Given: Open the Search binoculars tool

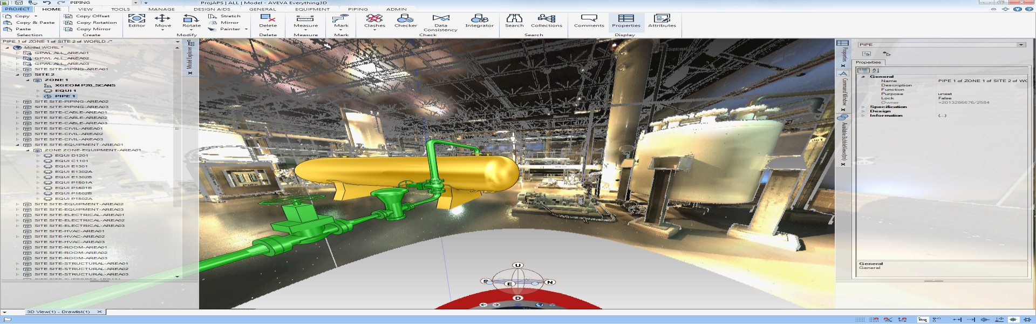Looking at the screenshot, I should click(x=514, y=21).
